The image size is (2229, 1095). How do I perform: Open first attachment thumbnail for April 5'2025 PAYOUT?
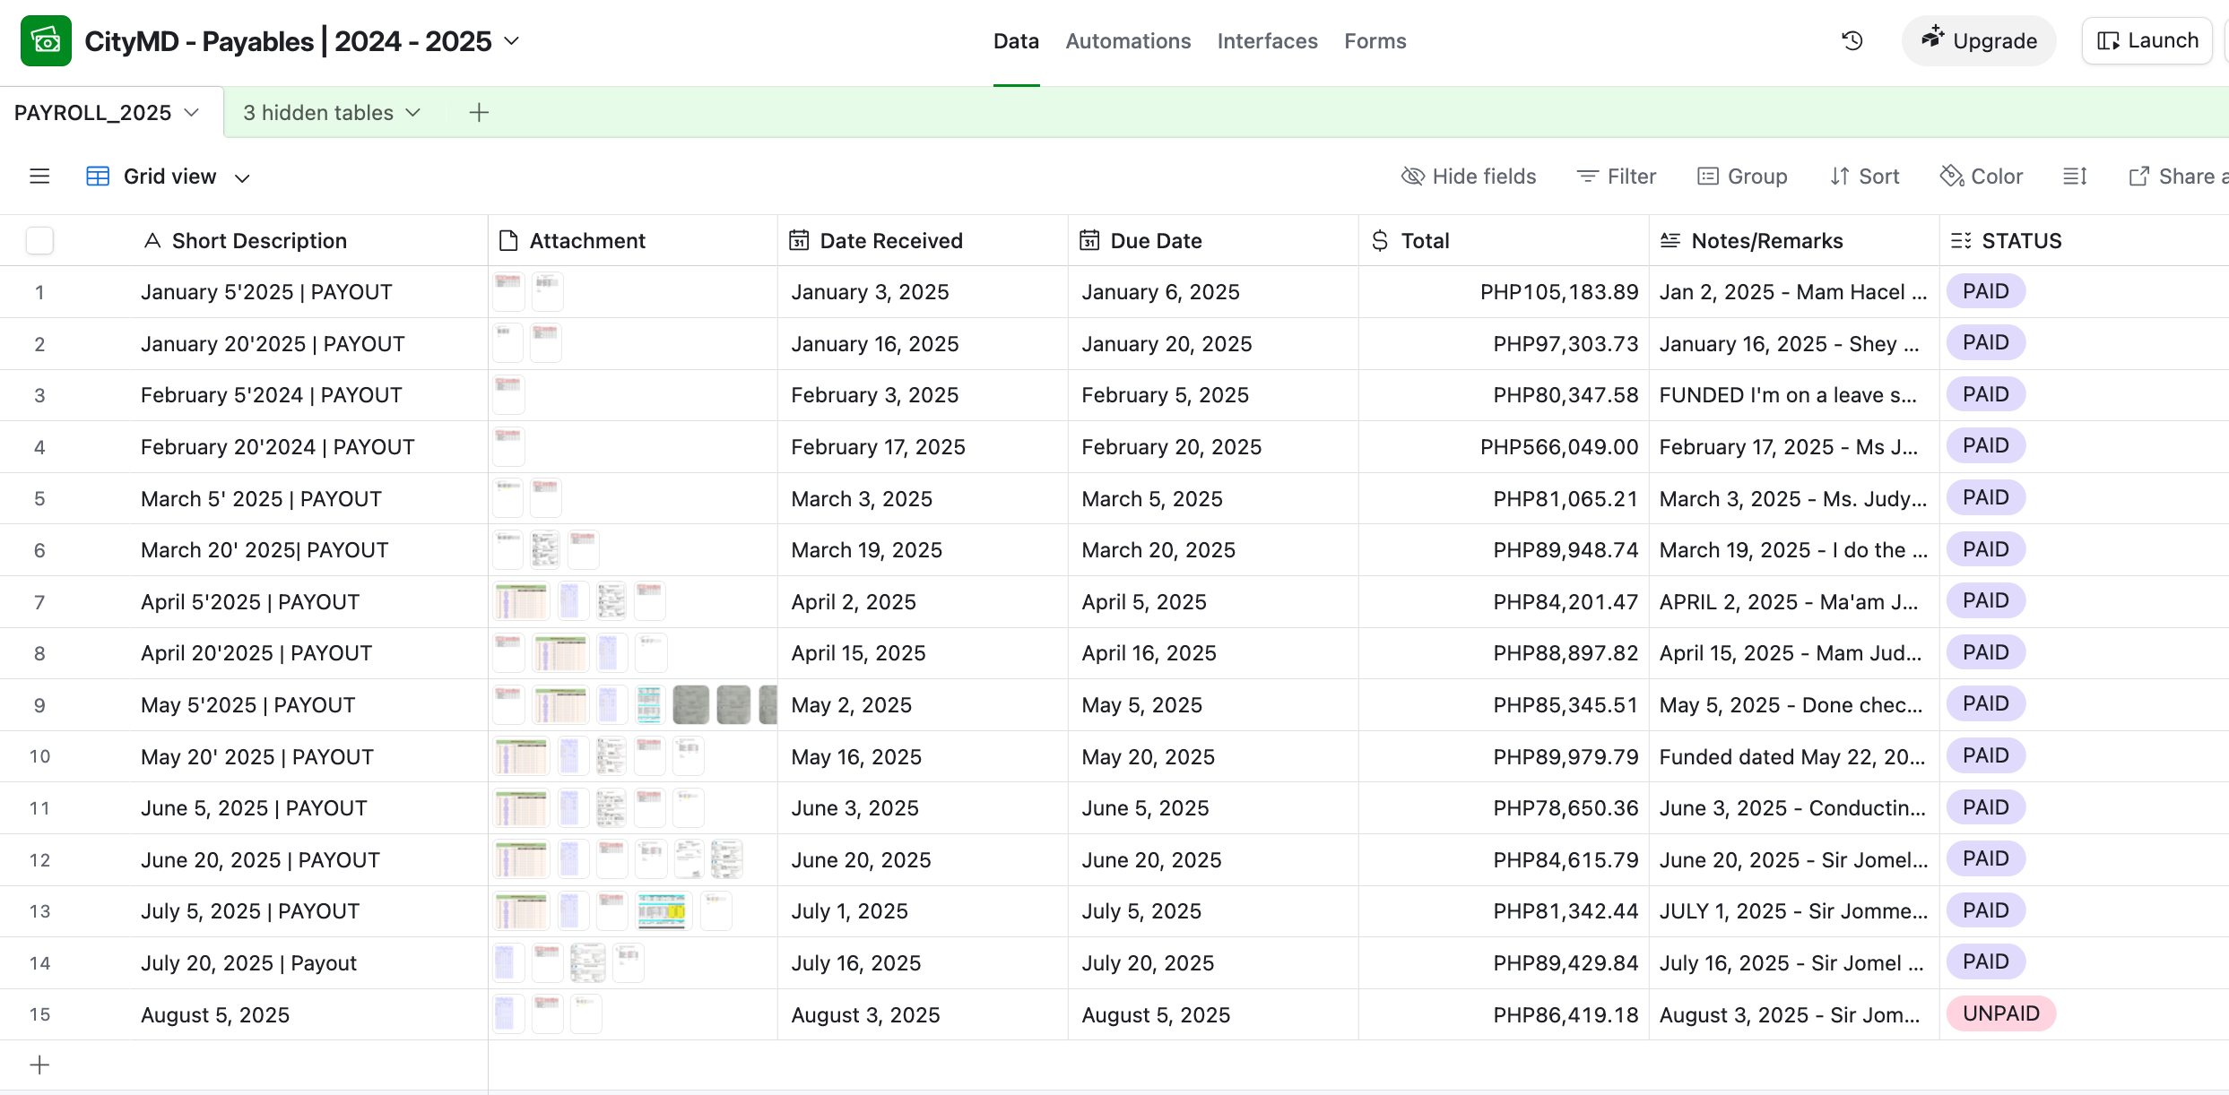521,601
